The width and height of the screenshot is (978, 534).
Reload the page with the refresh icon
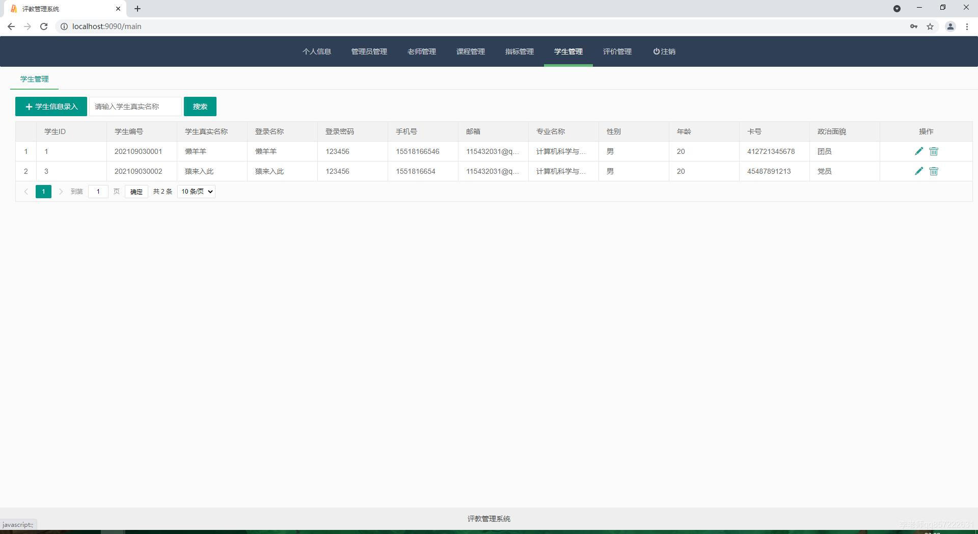click(x=44, y=26)
